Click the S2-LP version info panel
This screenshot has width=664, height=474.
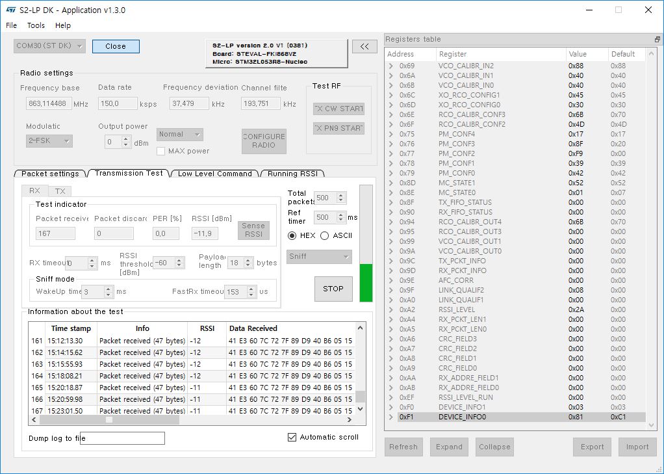click(x=277, y=53)
